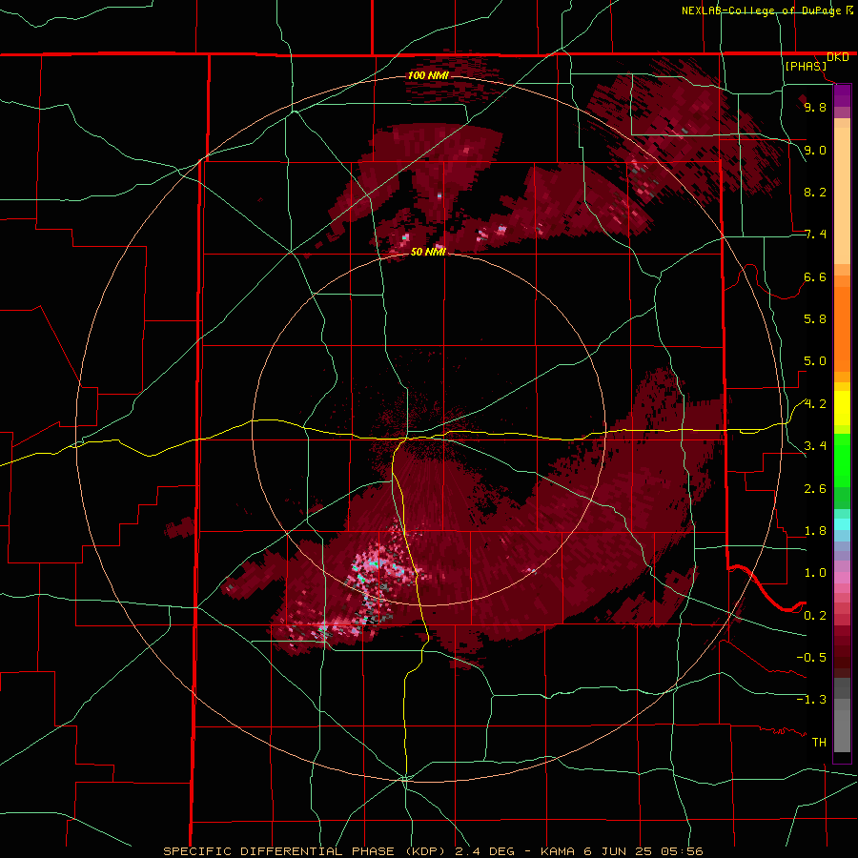Click the 1.8 color scale value
Screen dimensions: 858x858
click(815, 531)
